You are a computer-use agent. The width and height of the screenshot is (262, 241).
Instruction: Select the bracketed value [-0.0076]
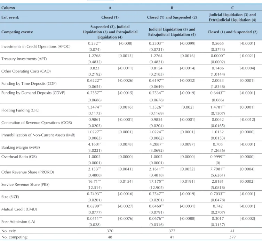click(126, 218)
